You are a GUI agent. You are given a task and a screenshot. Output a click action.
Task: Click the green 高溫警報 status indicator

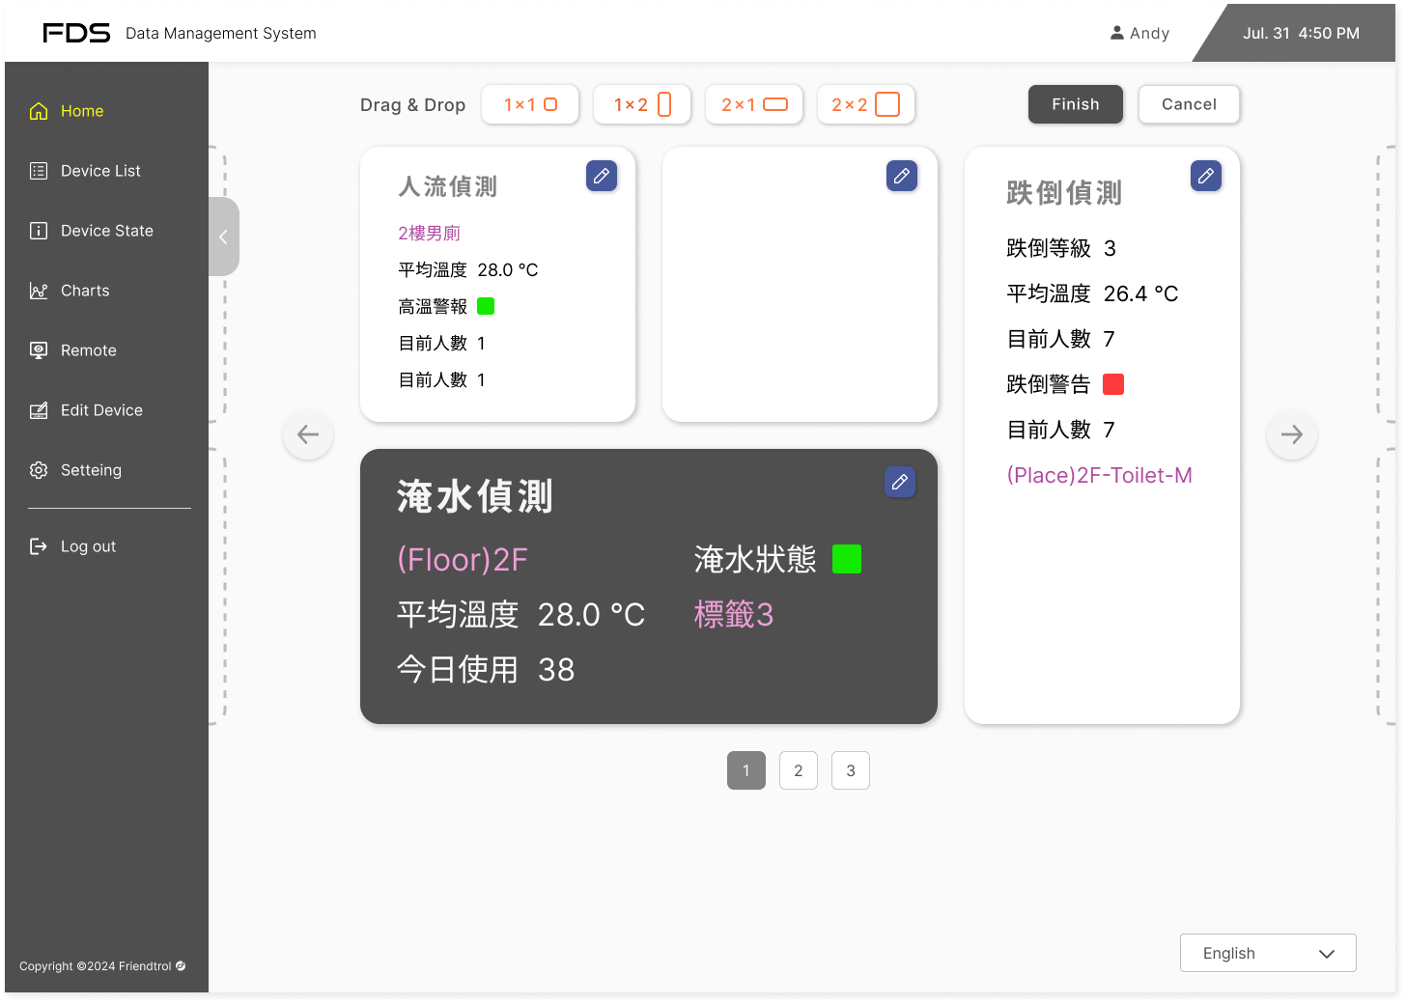pos(486,306)
